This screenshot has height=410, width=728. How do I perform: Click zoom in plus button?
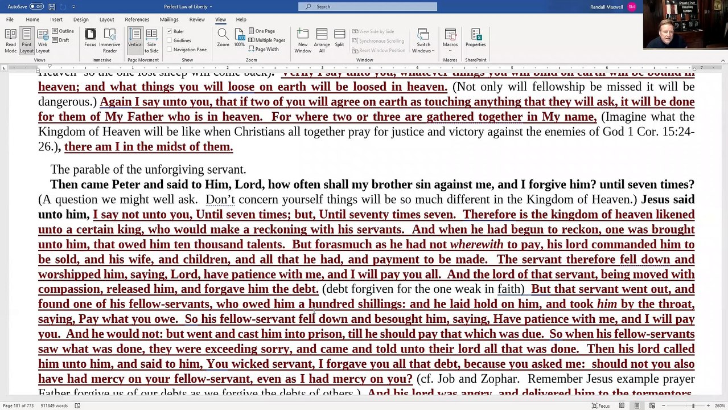tap(708, 406)
